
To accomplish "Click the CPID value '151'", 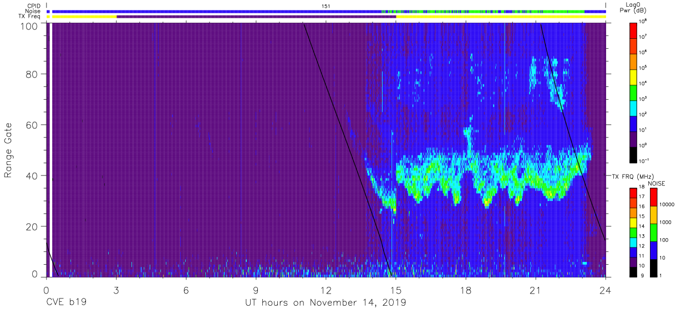I will 326,6.
